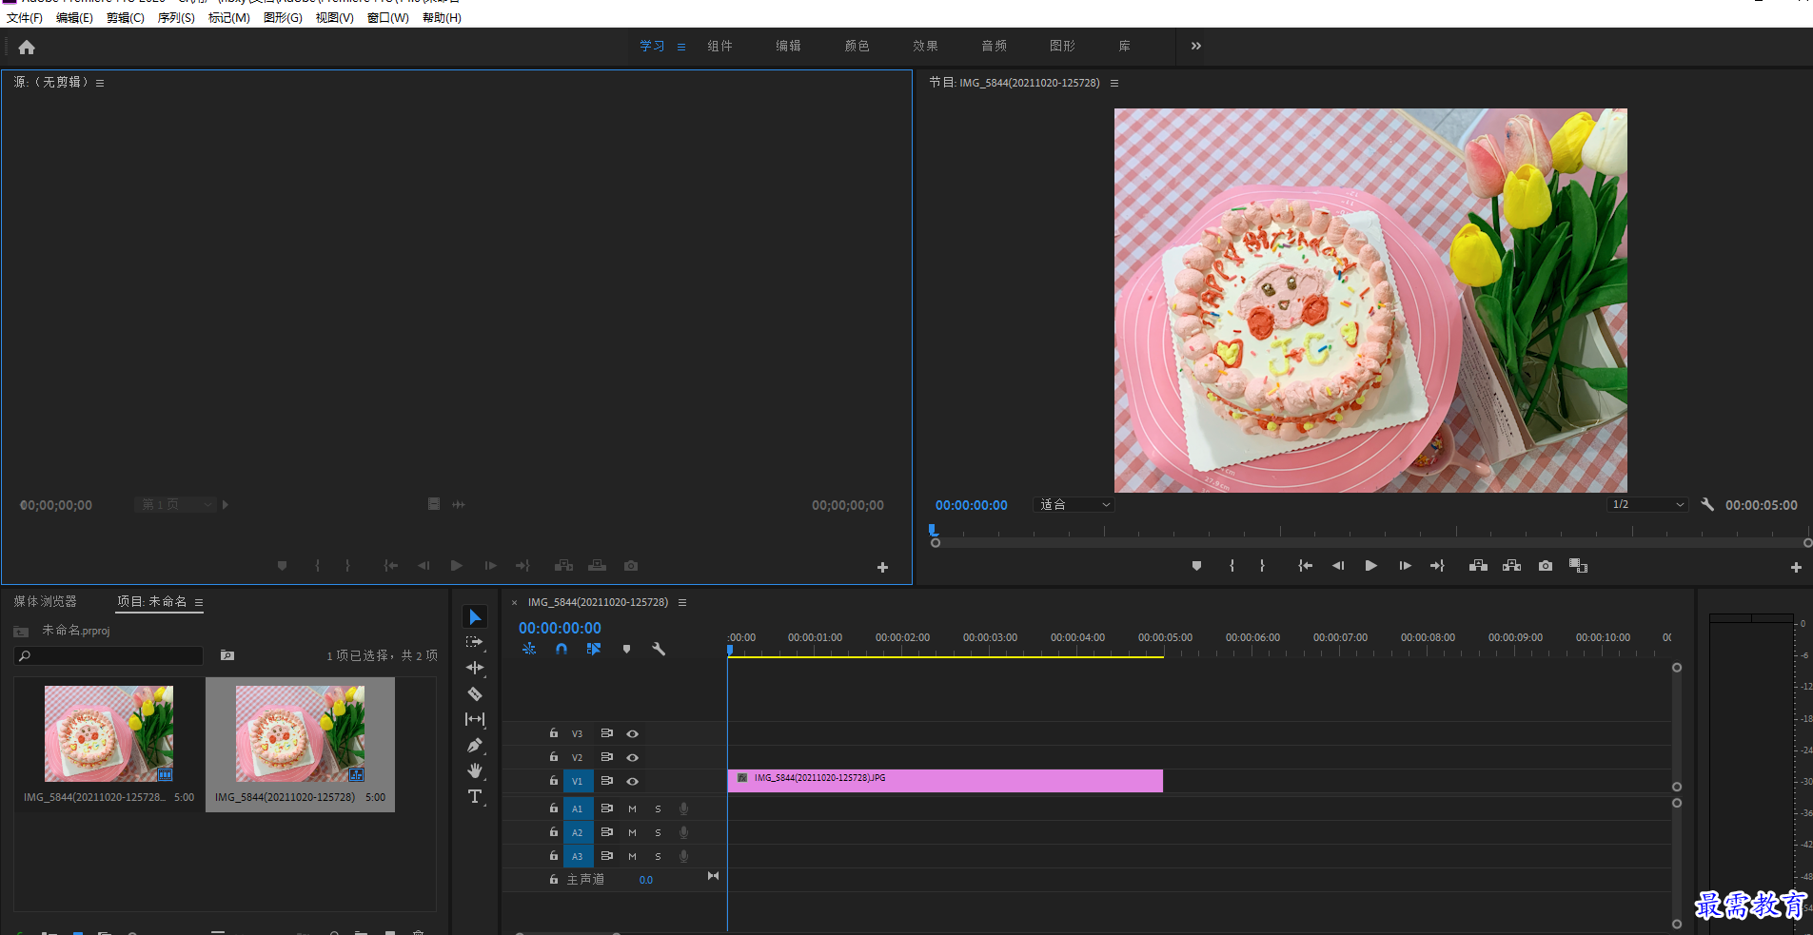This screenshot has width=1813, height=935.
Task: Add marker in timeline header
Action: (626, 649)
